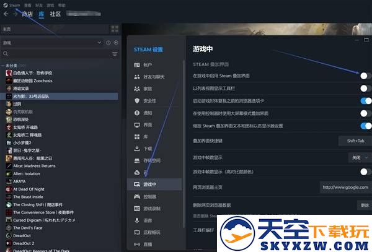Click the settings window minimize button

pos(356,40)
